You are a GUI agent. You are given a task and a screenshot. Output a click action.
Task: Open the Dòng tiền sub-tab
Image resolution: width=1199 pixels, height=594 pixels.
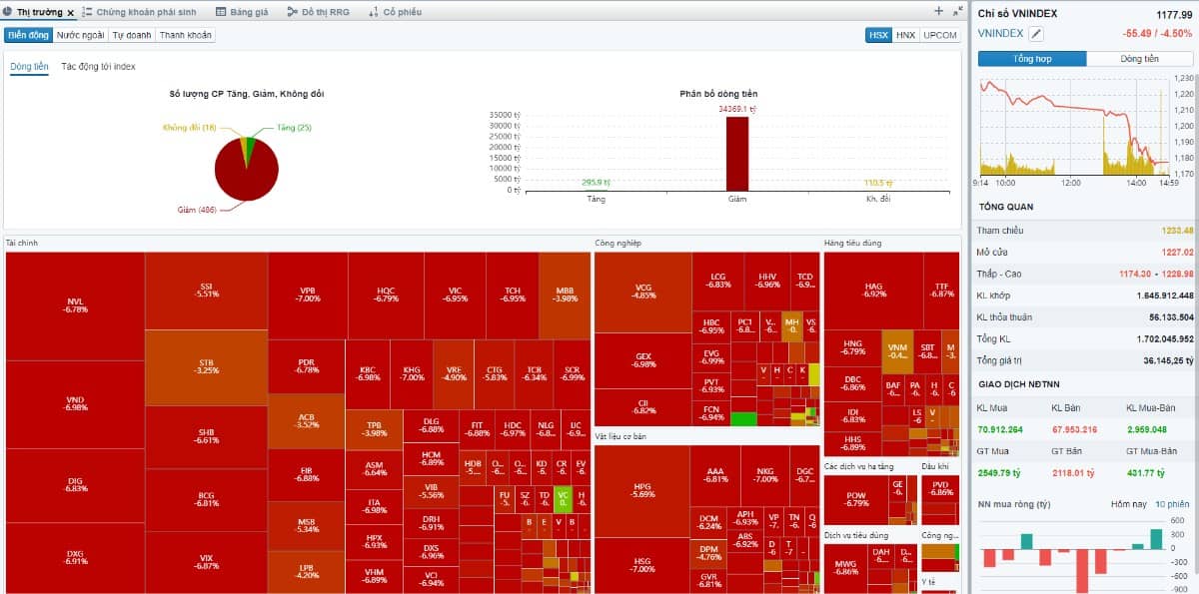tap(29, 67)
